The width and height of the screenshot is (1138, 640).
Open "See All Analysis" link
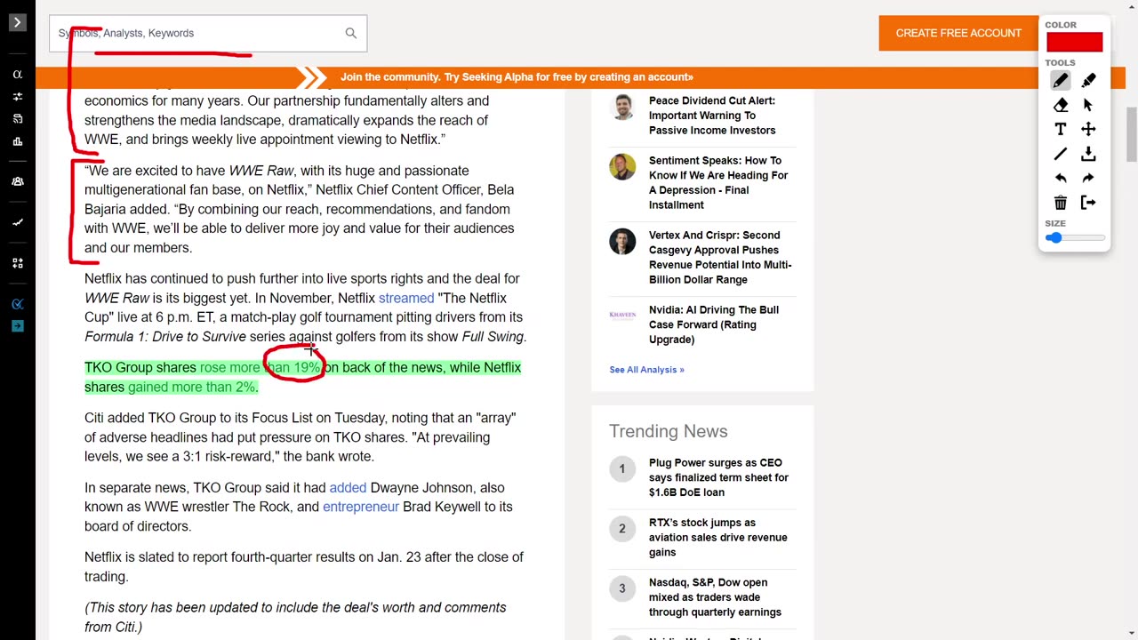point(646,370)
